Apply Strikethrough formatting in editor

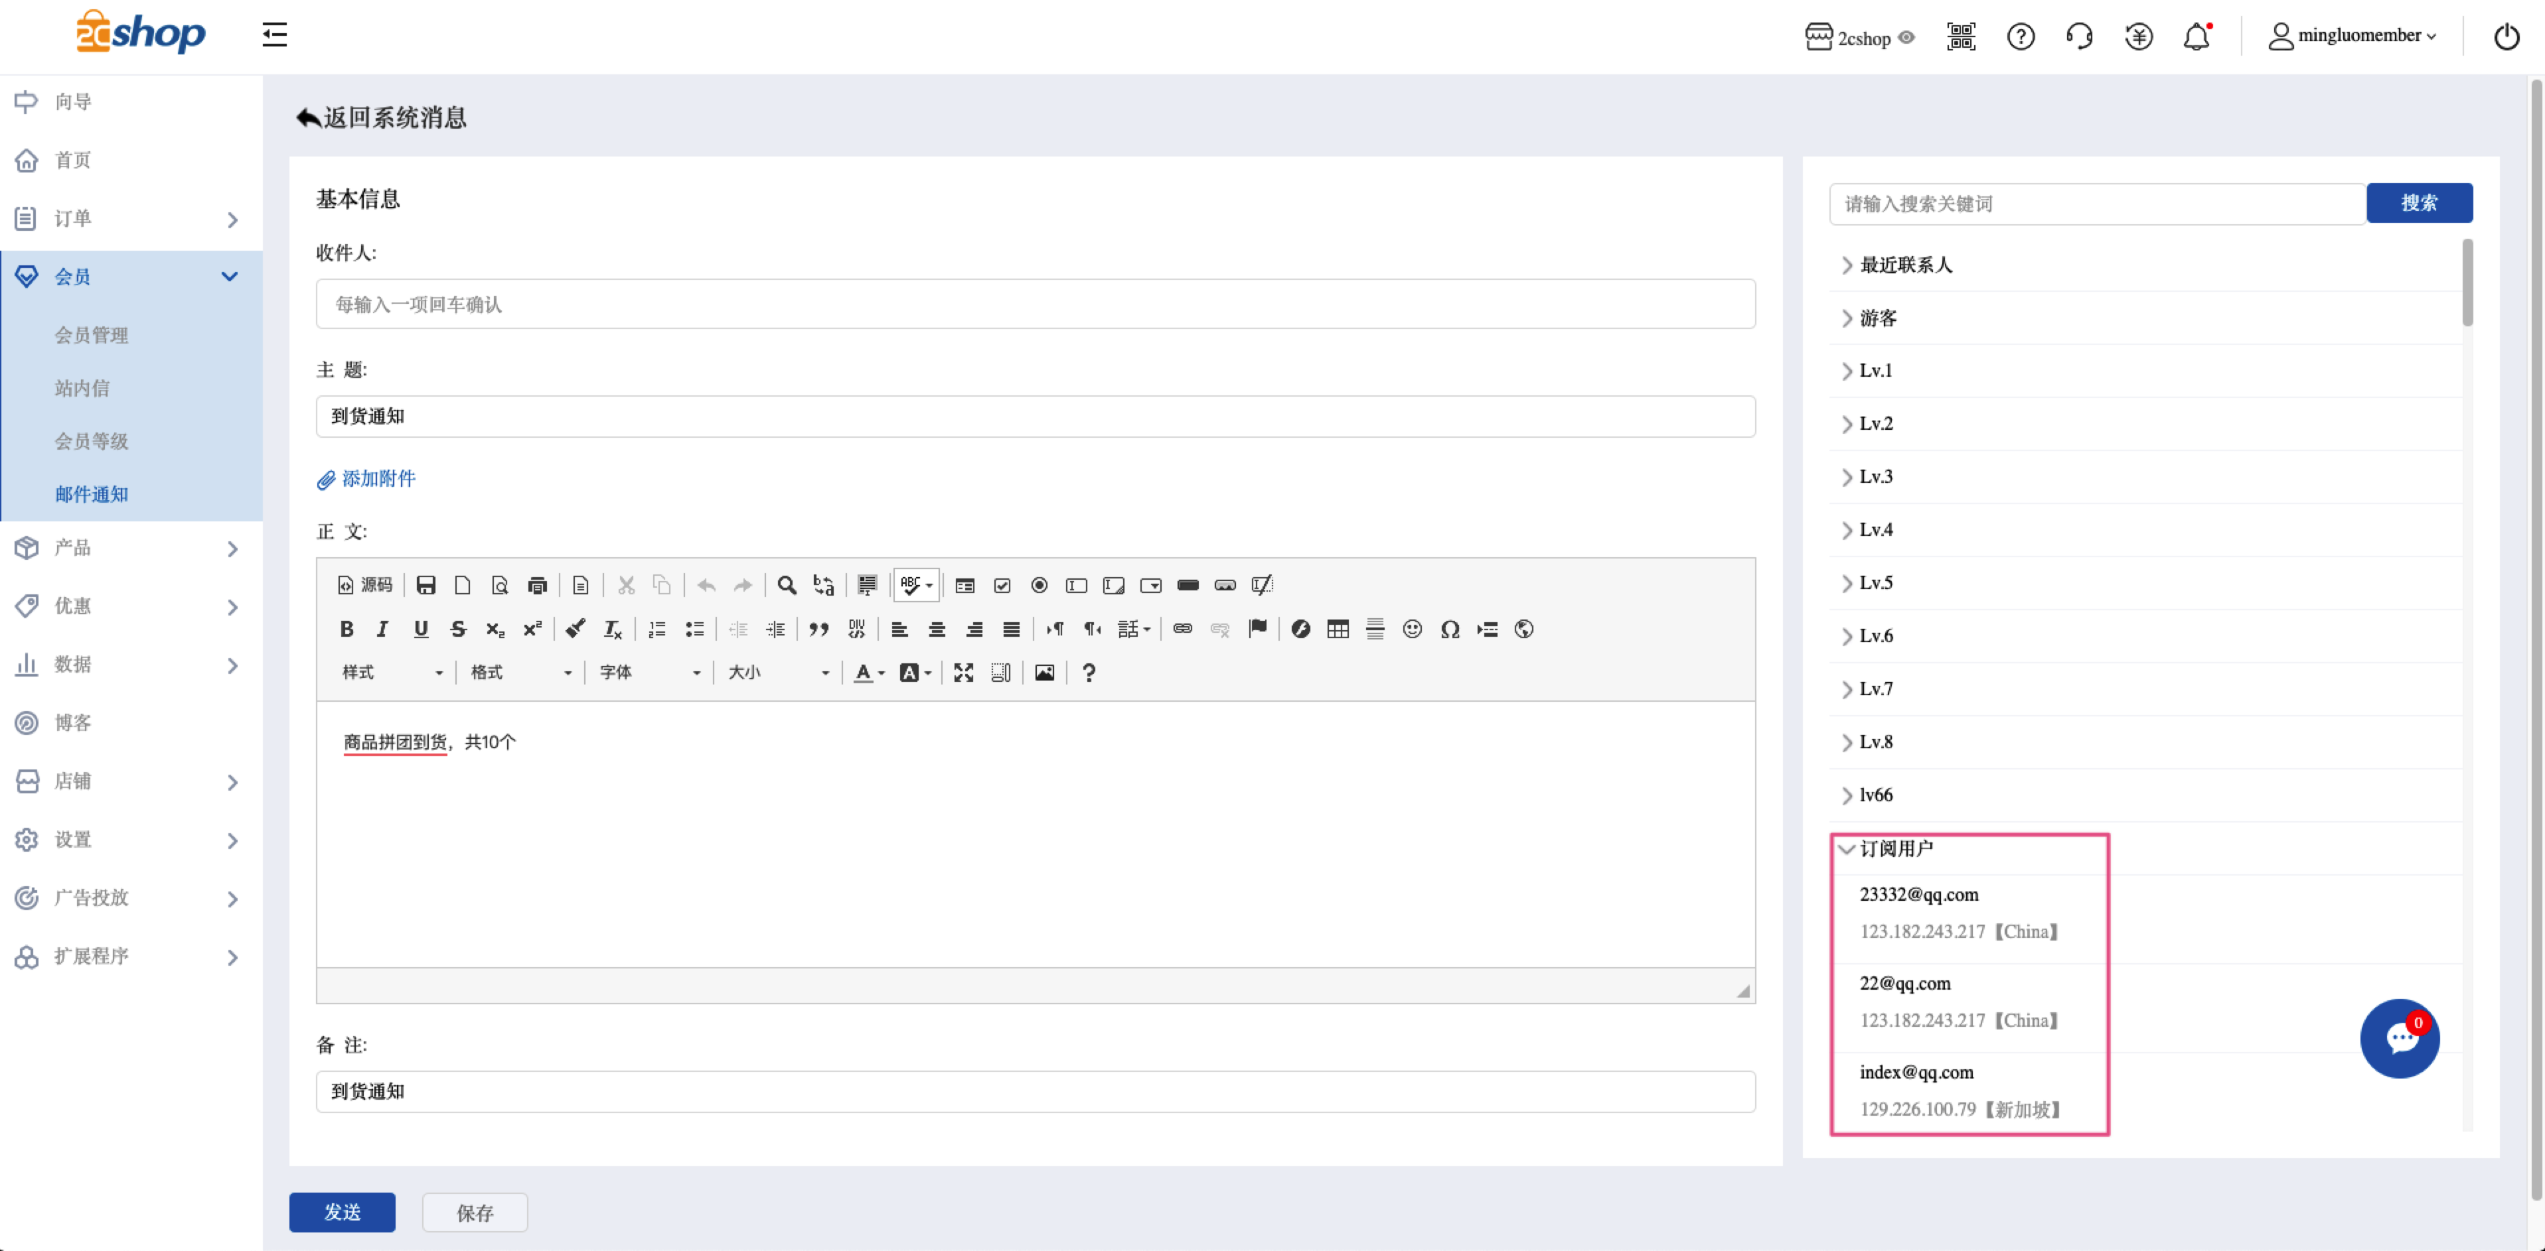click(457, 629)
